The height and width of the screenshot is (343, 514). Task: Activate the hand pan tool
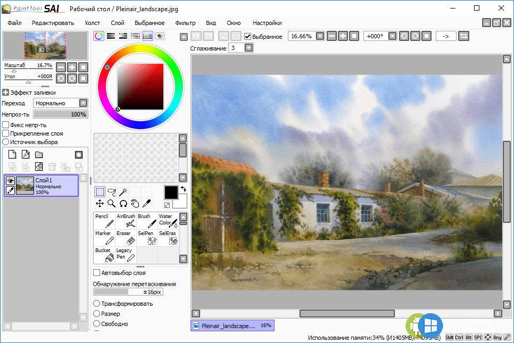click(x=135, y=204)
